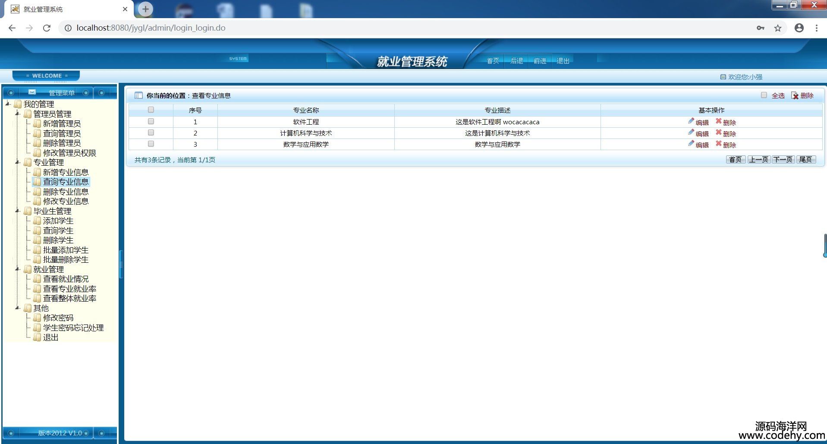The image size is (827, 444).
Task: Jump to last page with 尾页 button
Action: 805,160
